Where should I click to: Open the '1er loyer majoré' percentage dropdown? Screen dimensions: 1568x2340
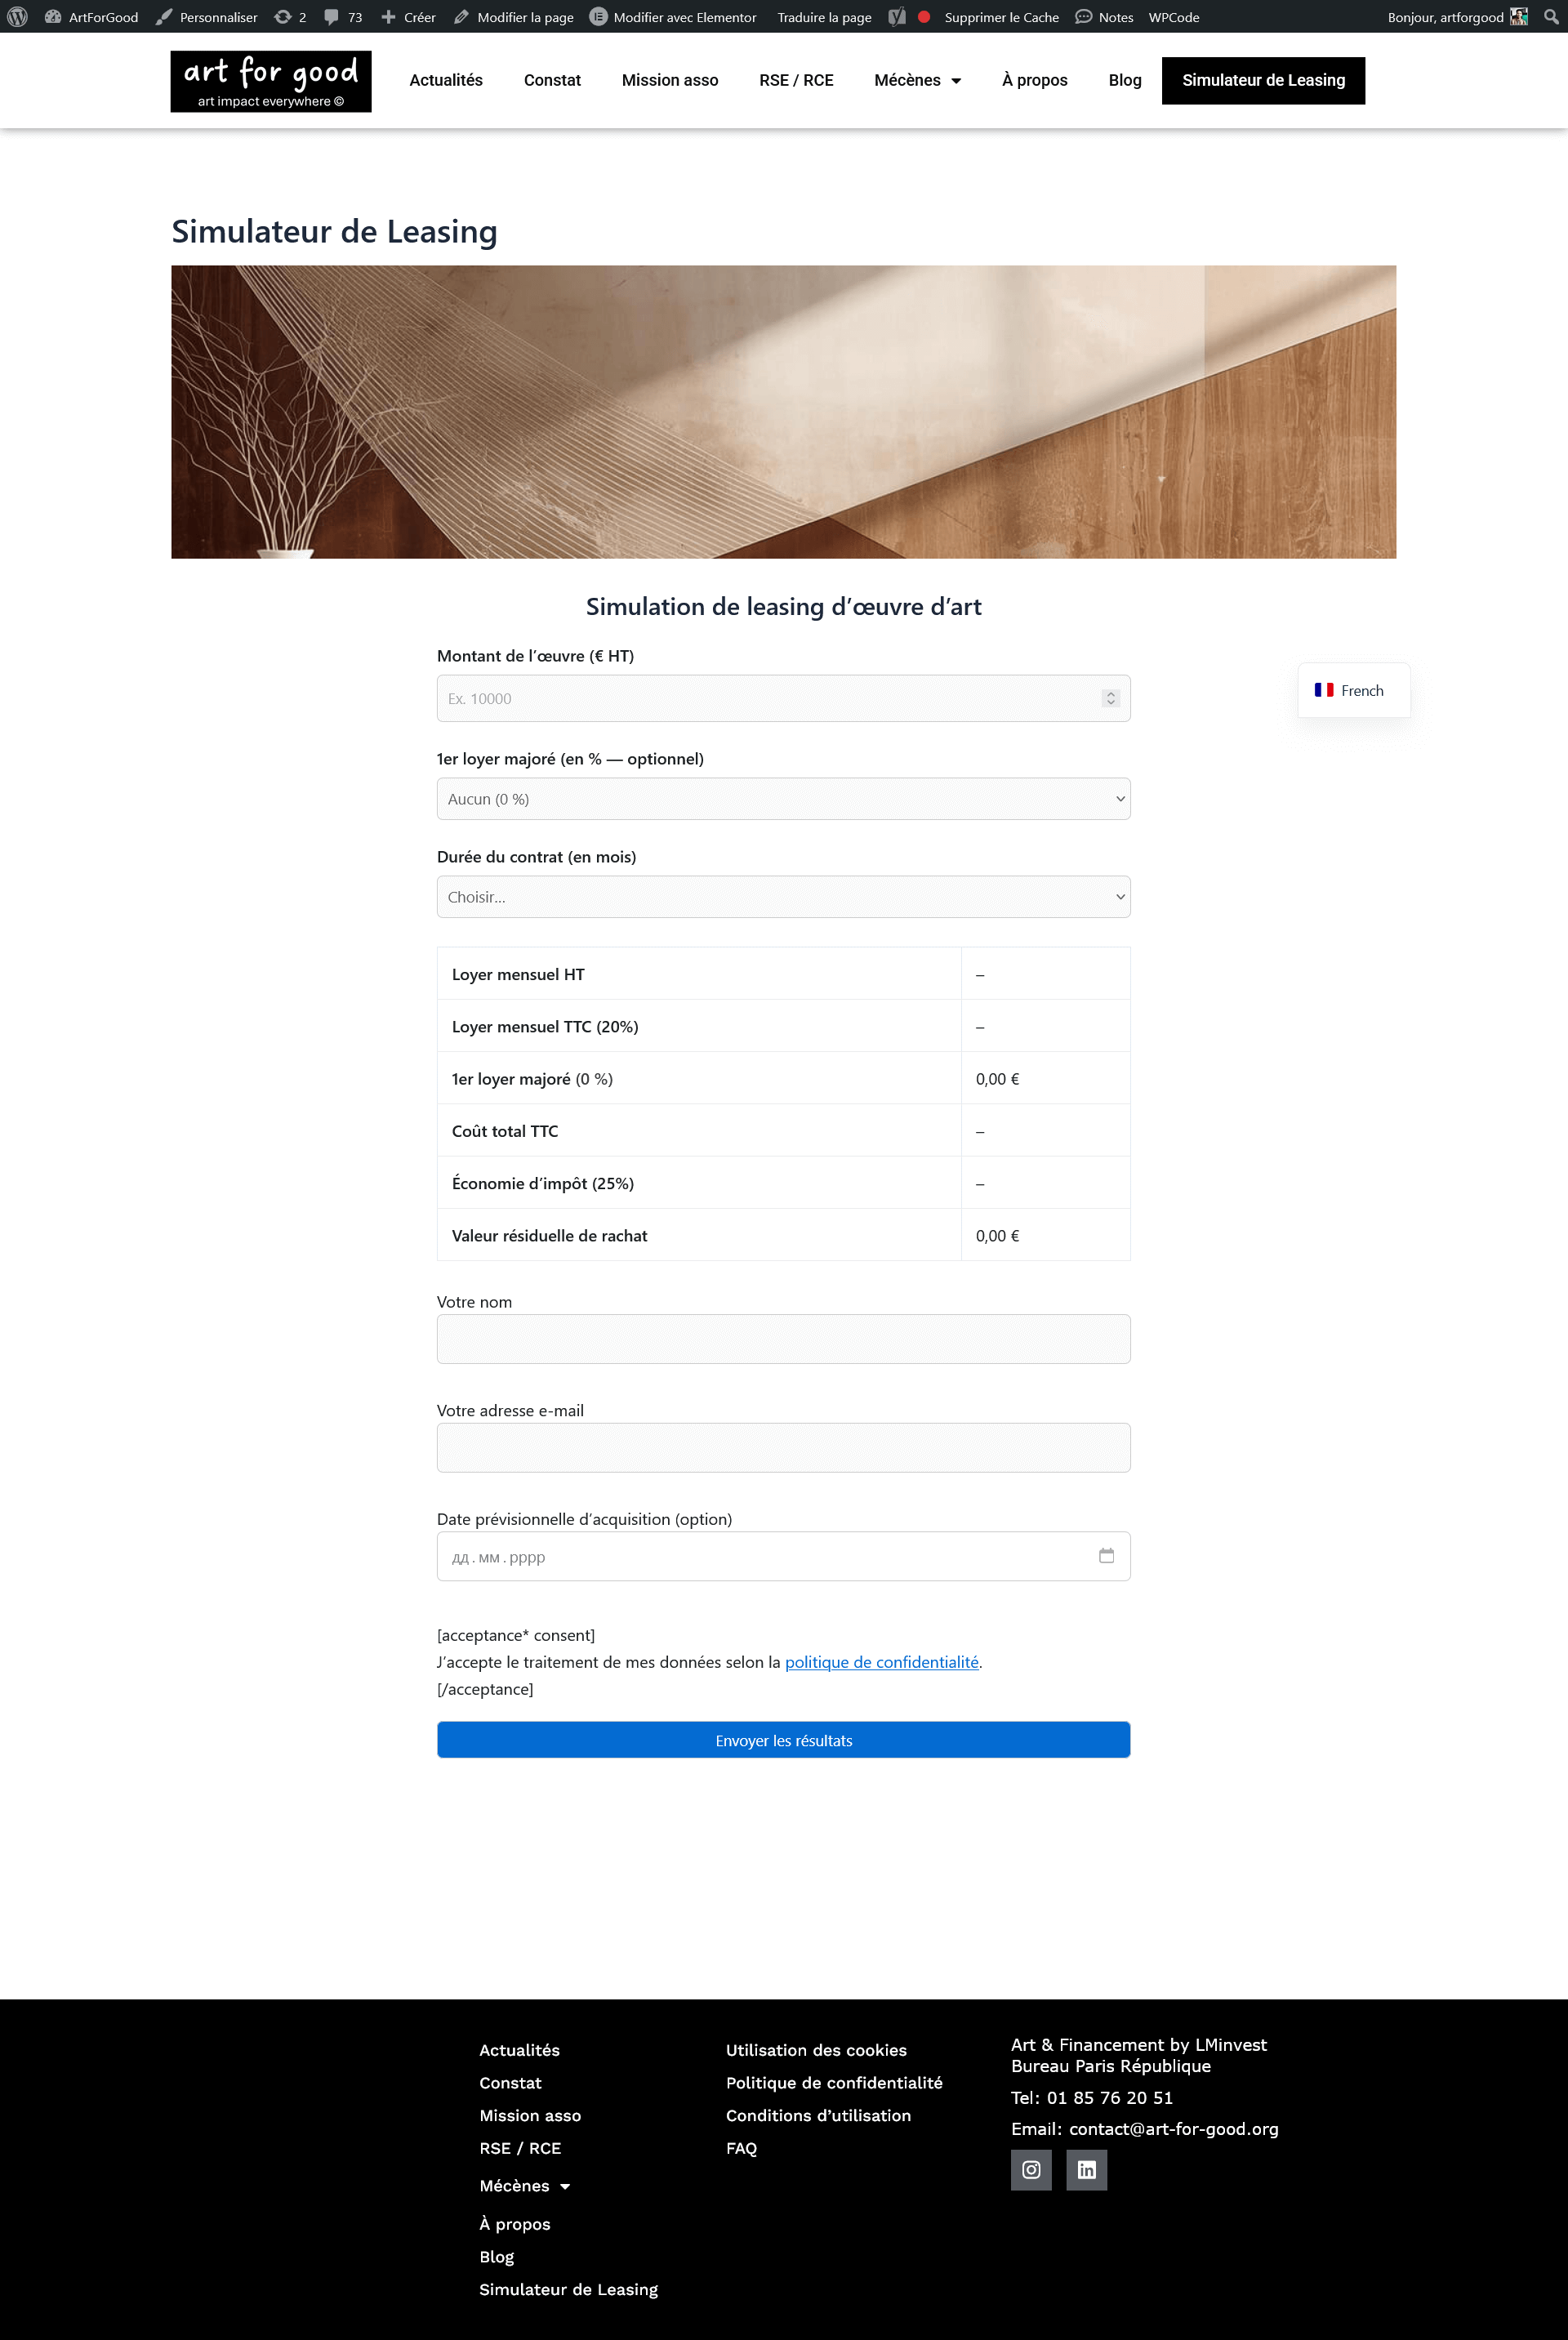pos(783,799)
